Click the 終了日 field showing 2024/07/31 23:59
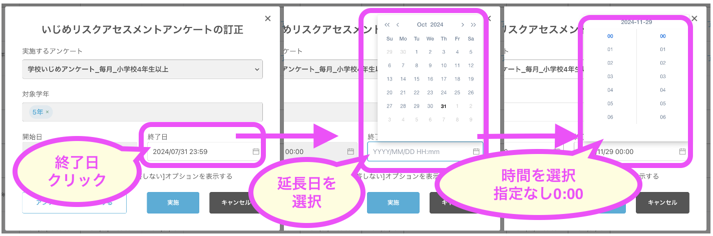 coord(205,151)
